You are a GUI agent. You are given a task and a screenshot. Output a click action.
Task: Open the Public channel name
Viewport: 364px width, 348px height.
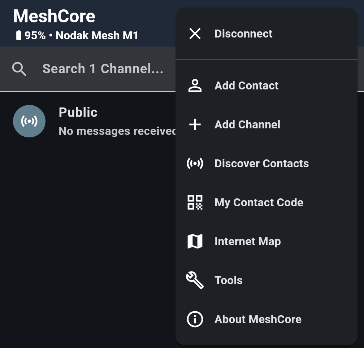[78, 113]
